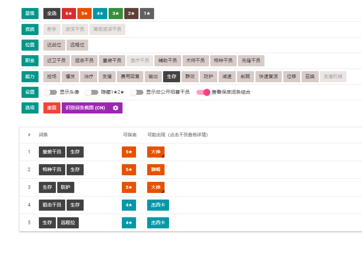362x253 pixels.
Task: Click the 火神 operator in row 1
Action: point(155,152)
